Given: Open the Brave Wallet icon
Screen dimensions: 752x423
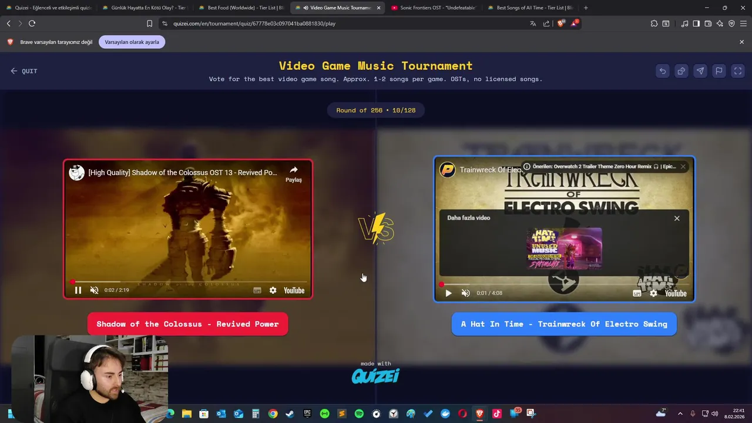Looking at the screenshot, I should (x=708, y=23).
